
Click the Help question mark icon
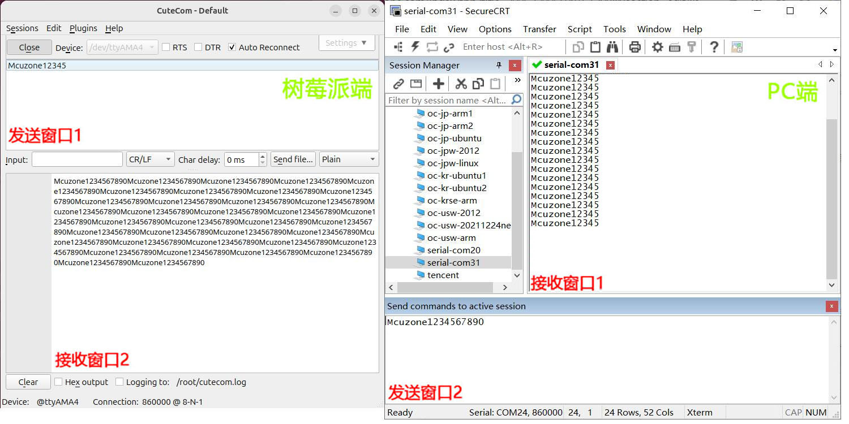714,47
